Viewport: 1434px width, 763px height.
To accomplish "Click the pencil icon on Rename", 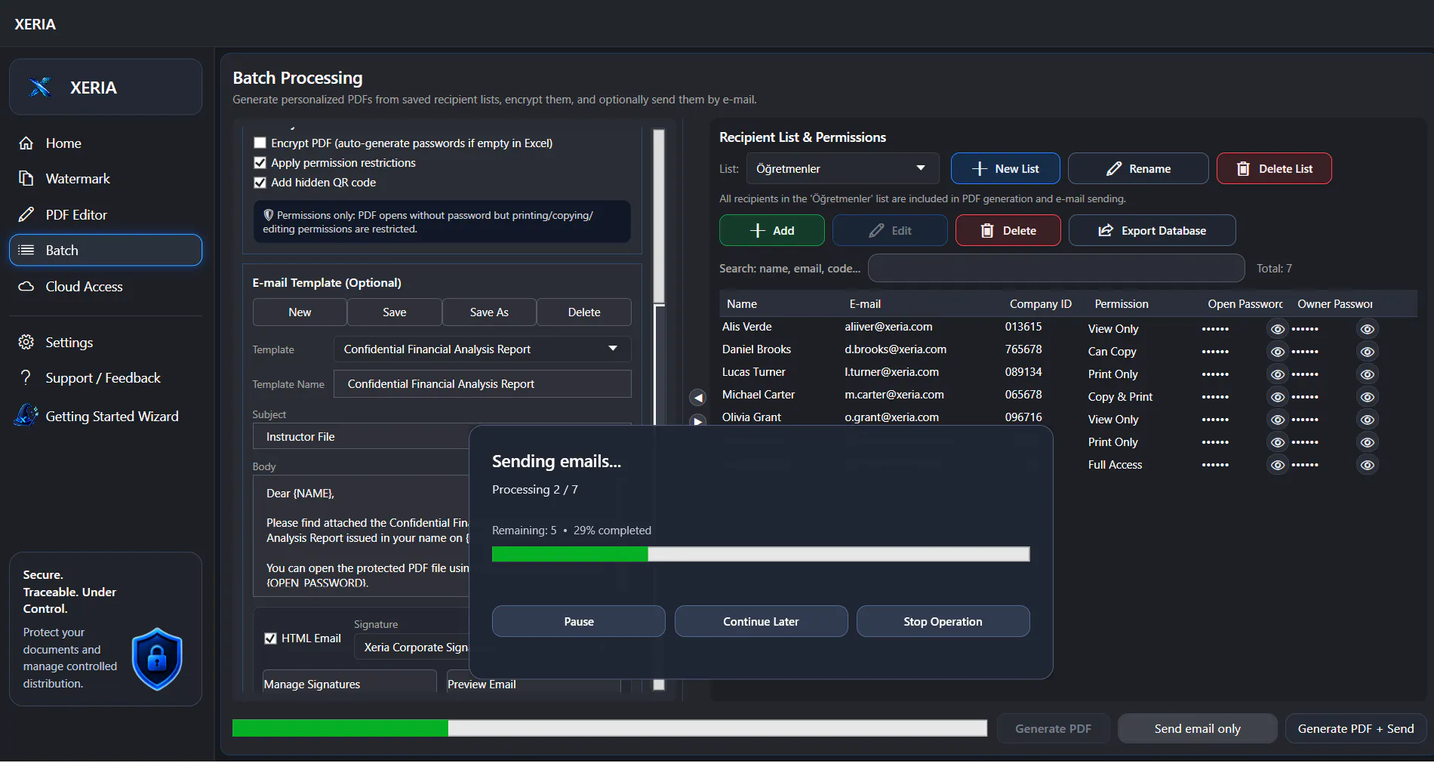I will tap(1114, 169).
